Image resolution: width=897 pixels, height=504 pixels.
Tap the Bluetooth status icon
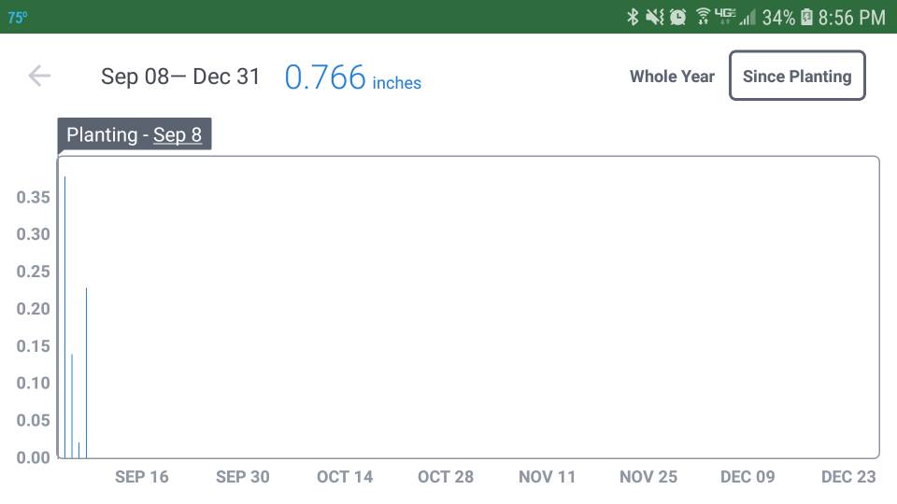click(633, 17)
